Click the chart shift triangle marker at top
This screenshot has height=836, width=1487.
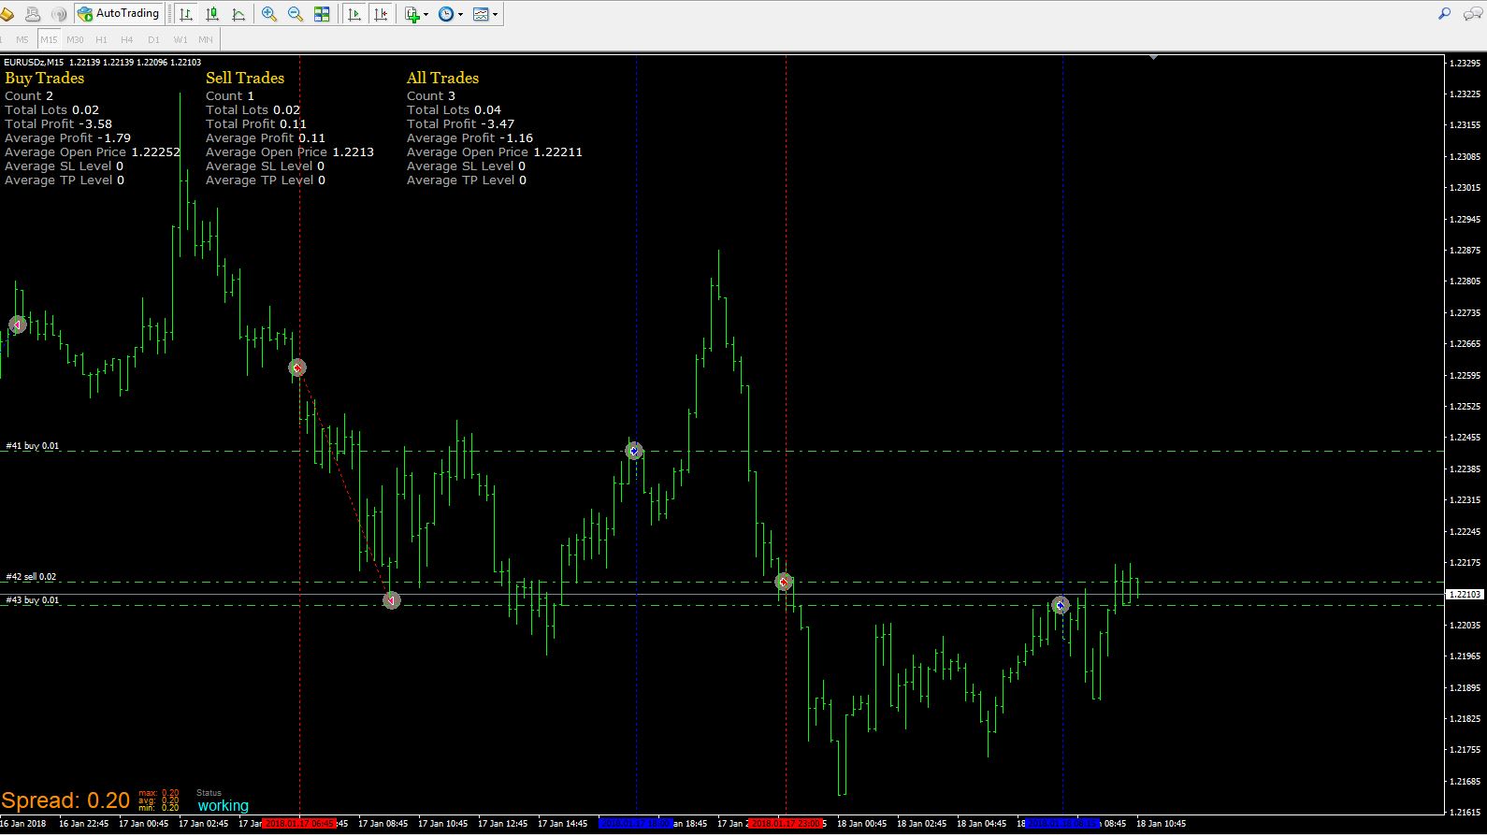click(1153, 57)
